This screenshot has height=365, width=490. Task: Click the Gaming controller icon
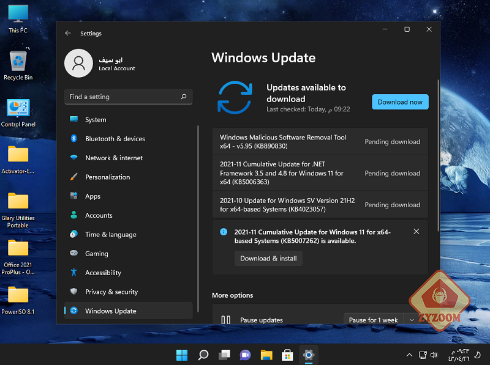pos(73,253)
